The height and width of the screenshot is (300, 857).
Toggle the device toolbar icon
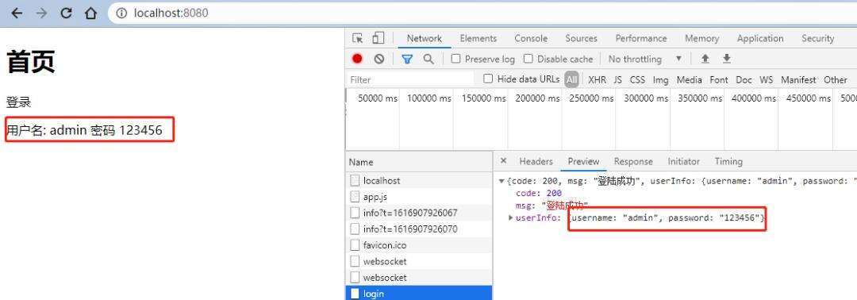(379, 38)
